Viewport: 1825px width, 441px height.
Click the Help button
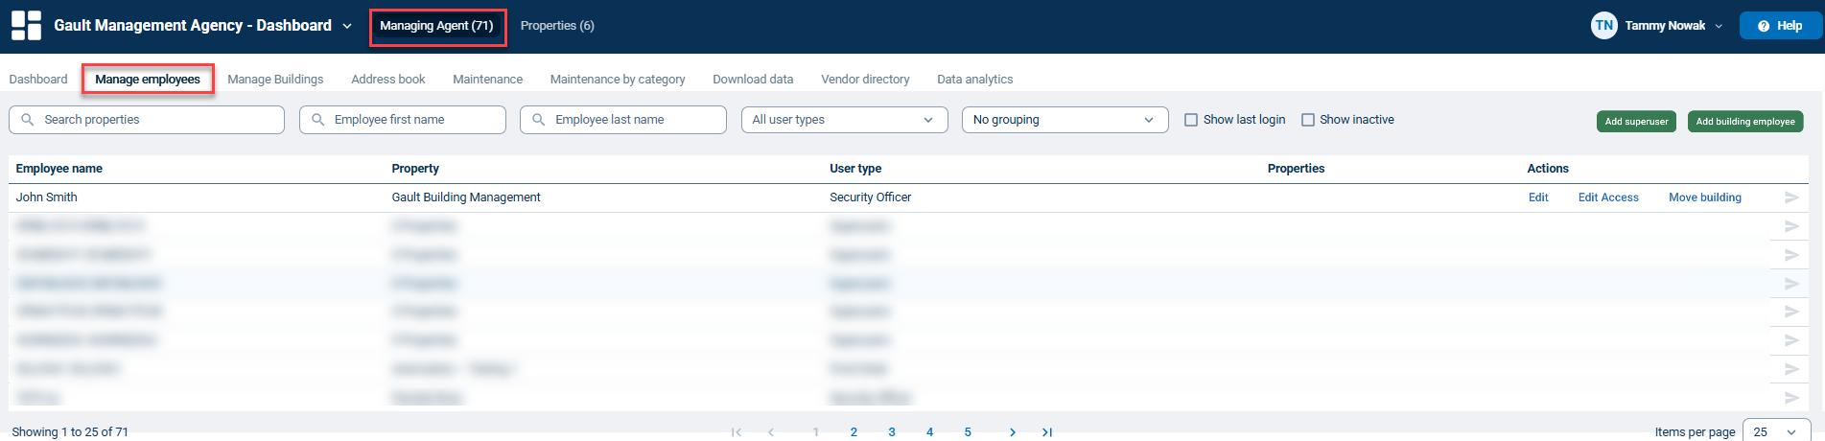(1780, 26)
